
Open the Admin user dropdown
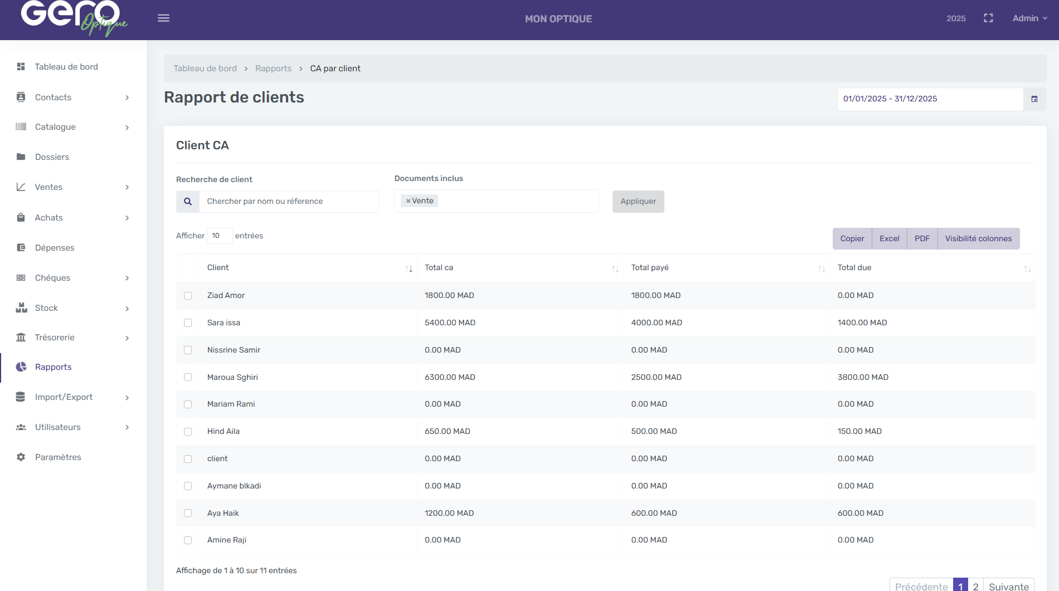click(x=1029, y=18)
